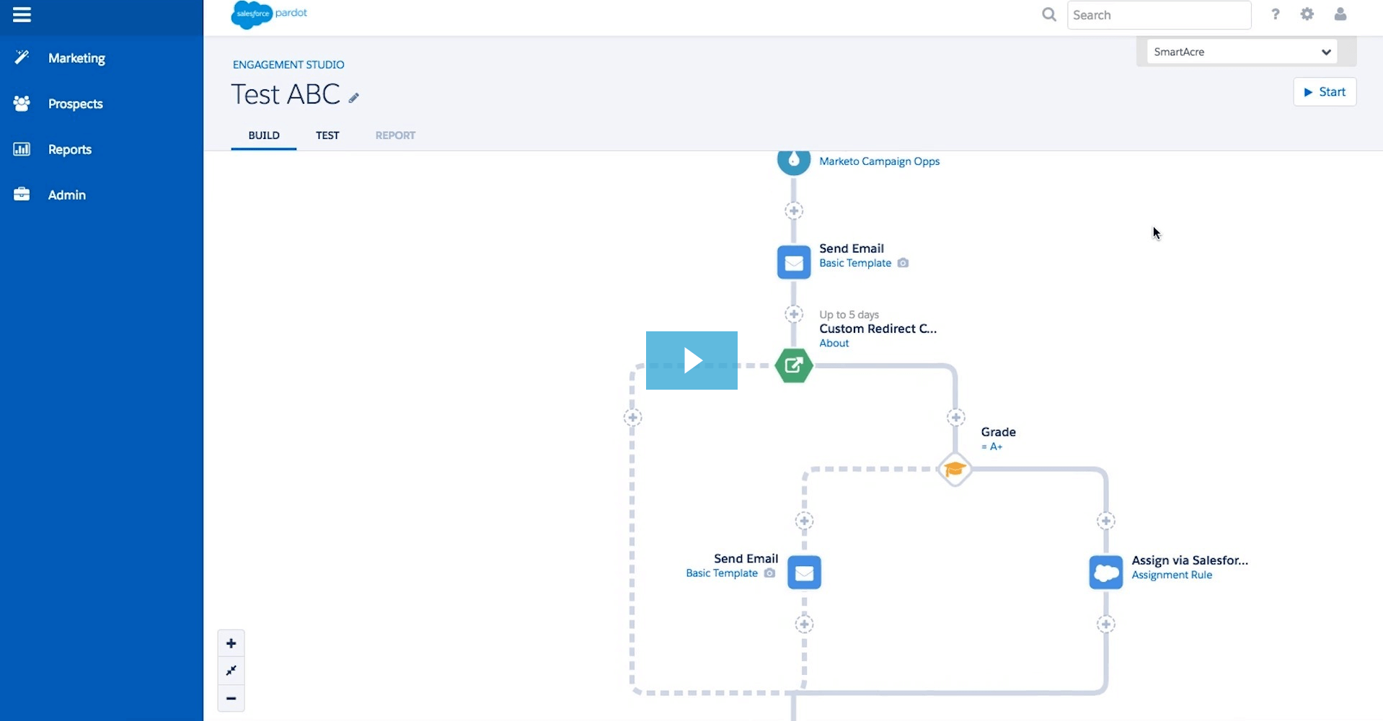Screen dimensions: 1383x721
Task: Click the Marketing wand icon
Action: [x=22, y=57]
